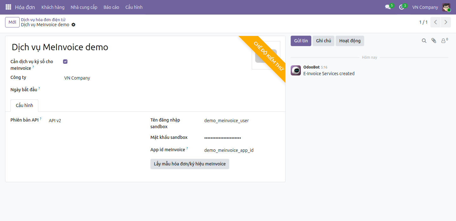Screen dimensions: 456x221
Task: Show help tooltip for Ngày bắt đầu
Action: pyautogui.click(x=39, y=89)
